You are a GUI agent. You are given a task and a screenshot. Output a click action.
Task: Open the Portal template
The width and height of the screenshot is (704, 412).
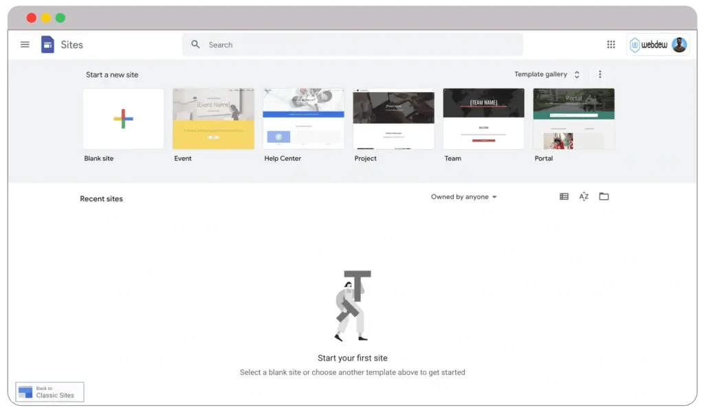coord(573,119)
